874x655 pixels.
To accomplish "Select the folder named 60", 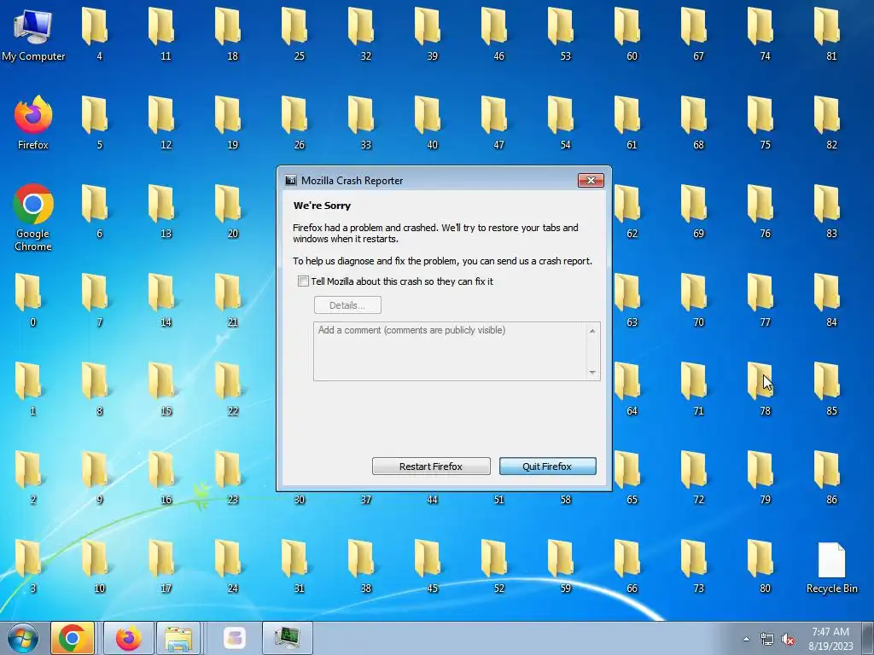I will (x=629, y=34).
